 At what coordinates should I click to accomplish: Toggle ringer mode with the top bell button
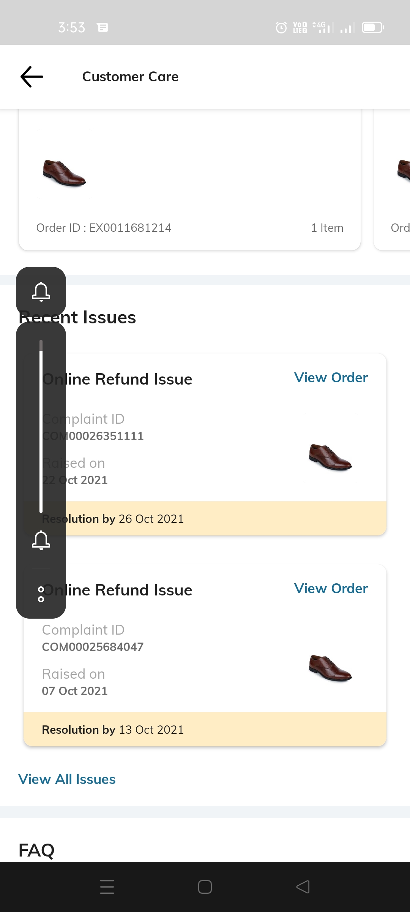point(41,291)
